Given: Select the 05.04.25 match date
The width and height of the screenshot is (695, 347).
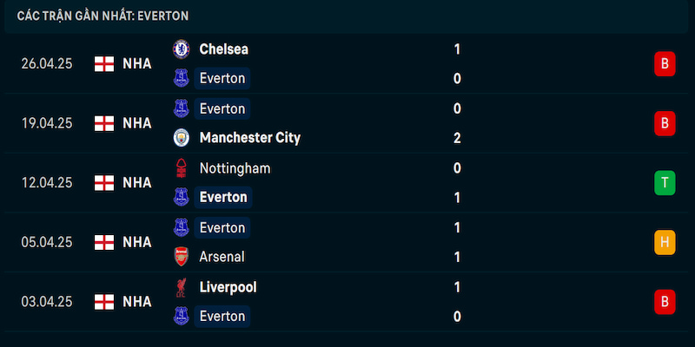Looking at the screenshot, I should point(47,243).
